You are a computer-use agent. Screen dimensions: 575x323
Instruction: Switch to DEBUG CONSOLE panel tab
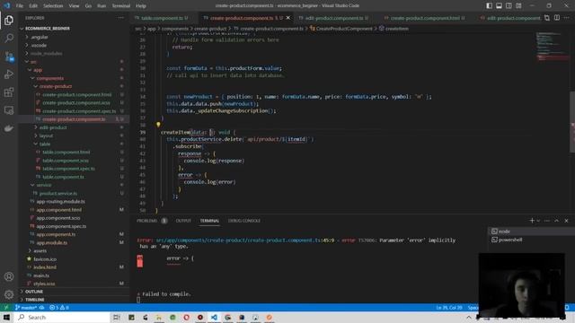(x=243, y=221)
